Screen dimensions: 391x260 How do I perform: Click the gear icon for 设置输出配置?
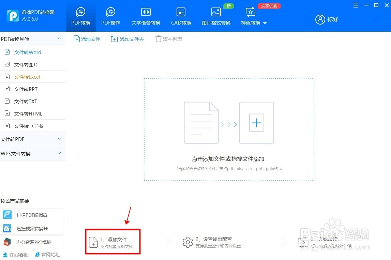point(188,242)
